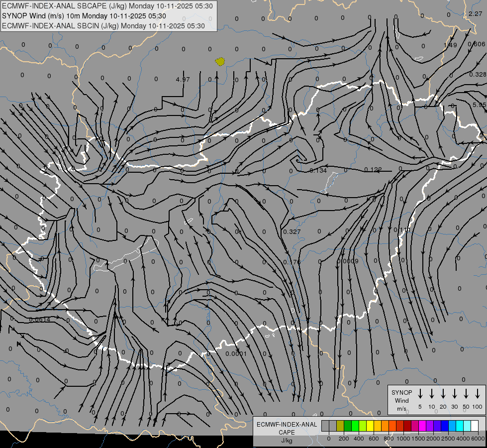Select the dark green CAPE scale swatch
This screenshot has width=487, height=448.
(x=348, y=426)
